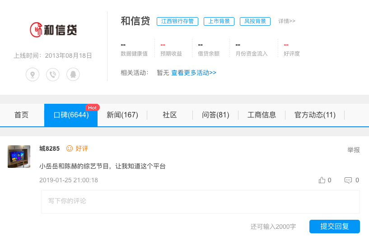Open comments via speech bubble icon
369x236 pixels.
(x=348, y=180)
